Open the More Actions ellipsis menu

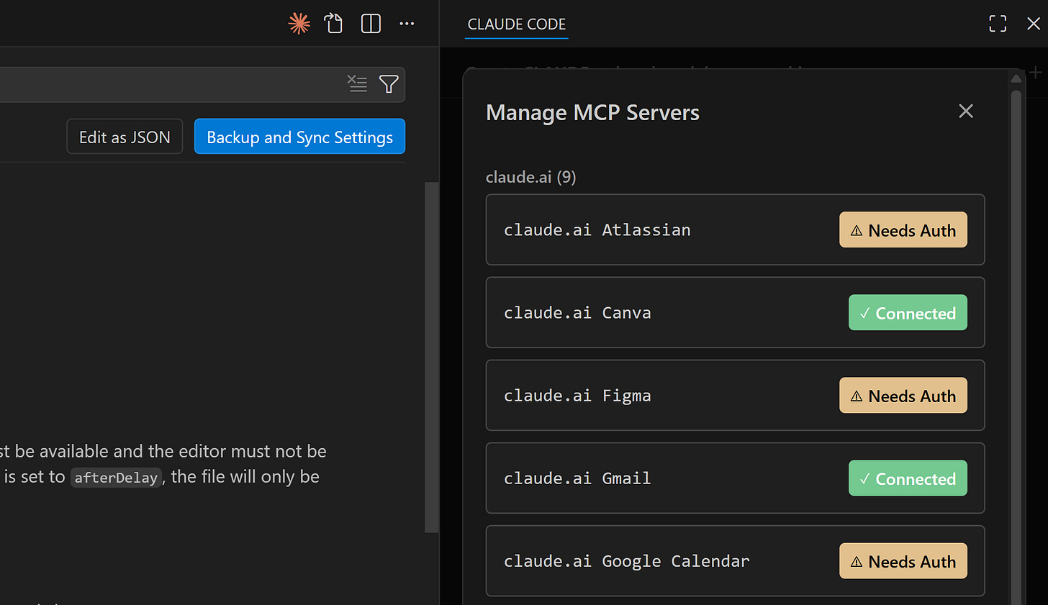click(407, 23)
